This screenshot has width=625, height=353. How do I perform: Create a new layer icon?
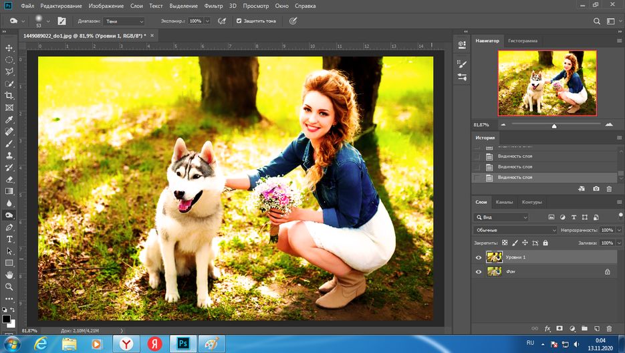click(597, 329)
